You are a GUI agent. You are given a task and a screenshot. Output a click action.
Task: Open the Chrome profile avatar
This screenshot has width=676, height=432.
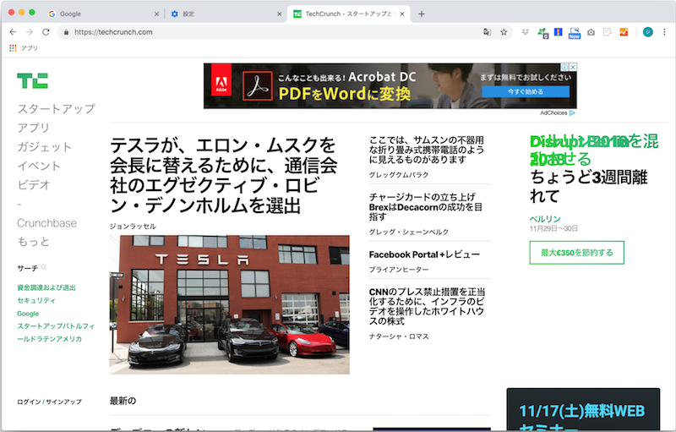(x=647, y=32)
